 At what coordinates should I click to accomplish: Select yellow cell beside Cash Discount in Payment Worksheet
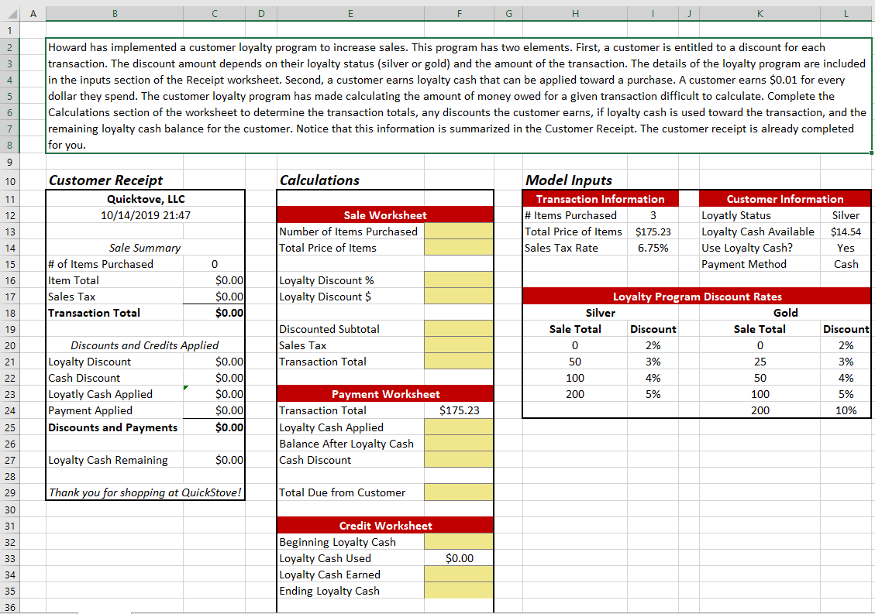tap(459, 459)
